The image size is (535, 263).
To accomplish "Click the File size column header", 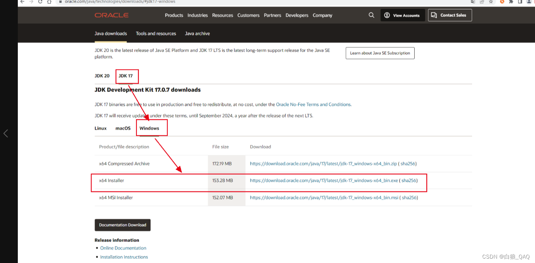I will [220, 147].
